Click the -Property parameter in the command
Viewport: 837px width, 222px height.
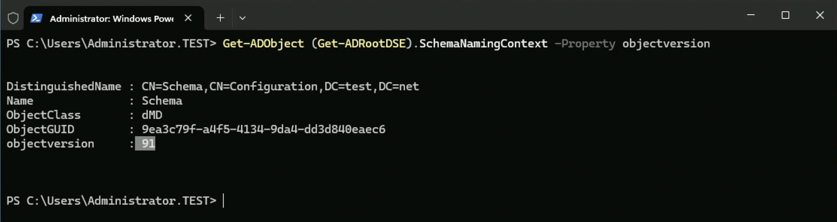584,43
